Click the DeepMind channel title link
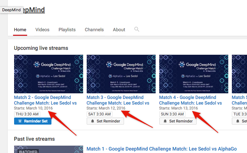 34,10
